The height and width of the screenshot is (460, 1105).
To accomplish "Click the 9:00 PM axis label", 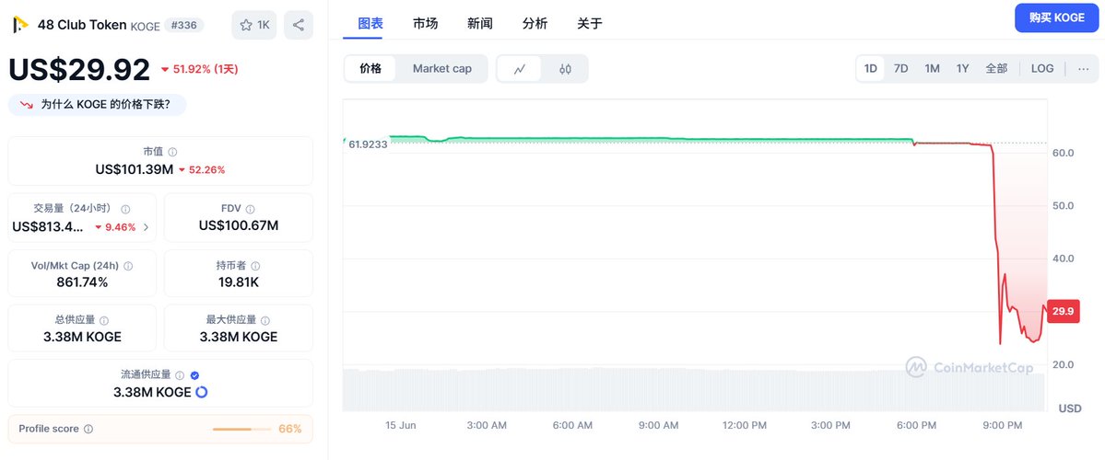I will click(1002, 426).
